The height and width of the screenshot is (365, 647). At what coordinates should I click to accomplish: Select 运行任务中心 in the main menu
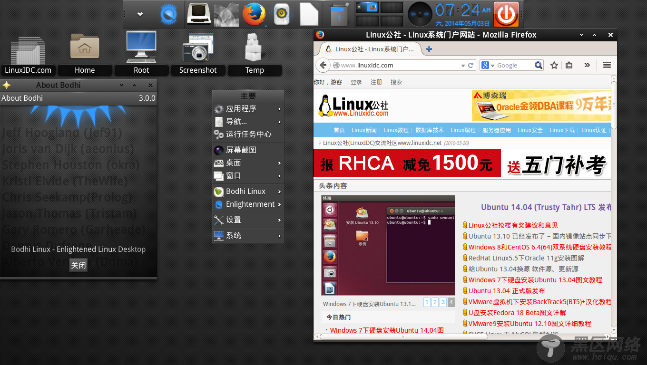[x=248, y=134]
